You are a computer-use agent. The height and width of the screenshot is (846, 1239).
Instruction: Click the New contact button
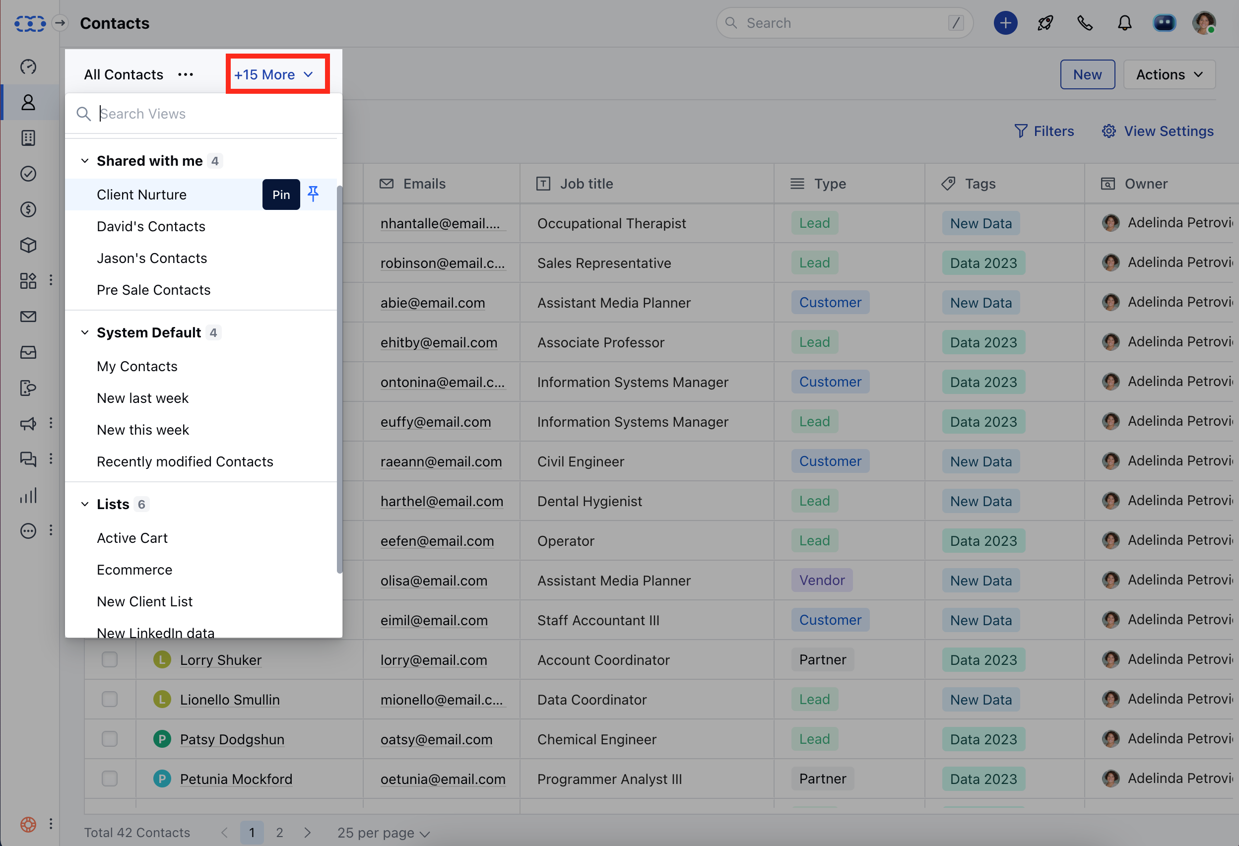pyautogui.click(x=1087, y=74)
